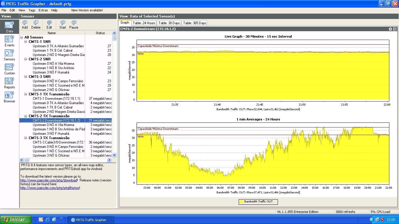
Task: Switch to Table: 24 Hours tab
Action: point(144,23)
